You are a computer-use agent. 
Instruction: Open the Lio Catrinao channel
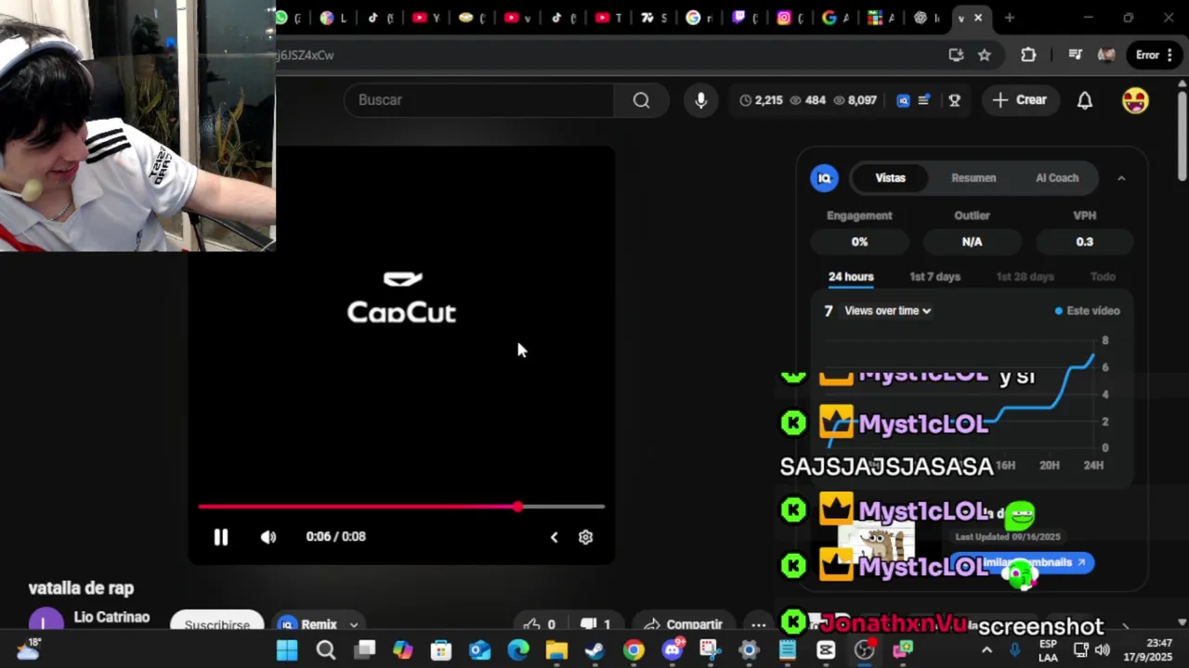[x=111, y=617]
